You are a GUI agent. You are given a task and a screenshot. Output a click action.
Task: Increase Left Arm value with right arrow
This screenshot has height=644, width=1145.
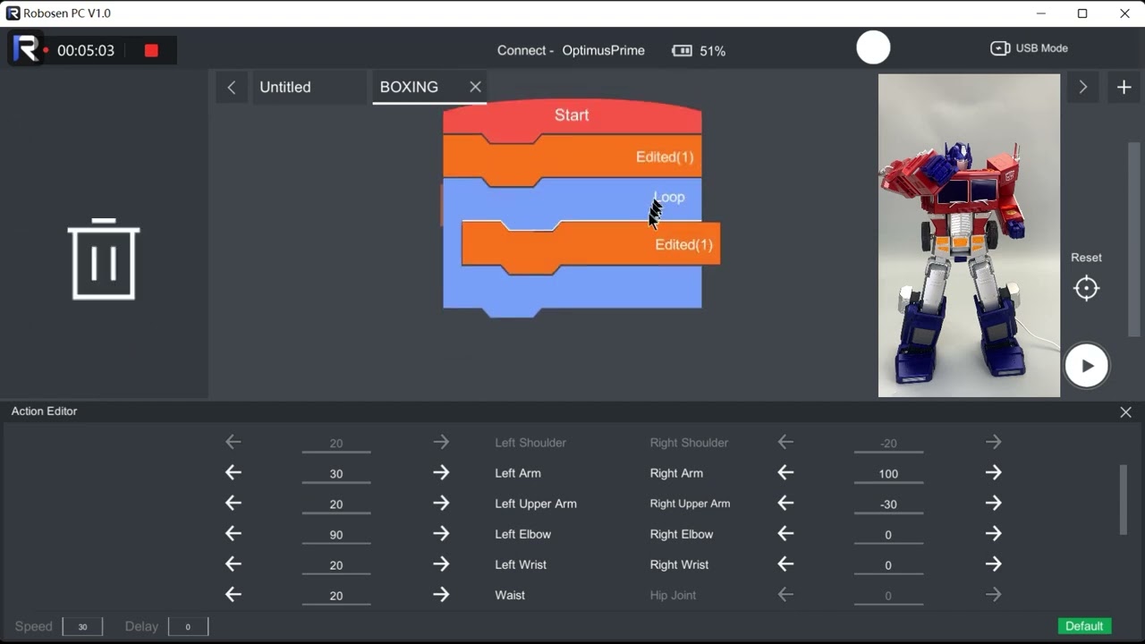(x=441, y=473)
